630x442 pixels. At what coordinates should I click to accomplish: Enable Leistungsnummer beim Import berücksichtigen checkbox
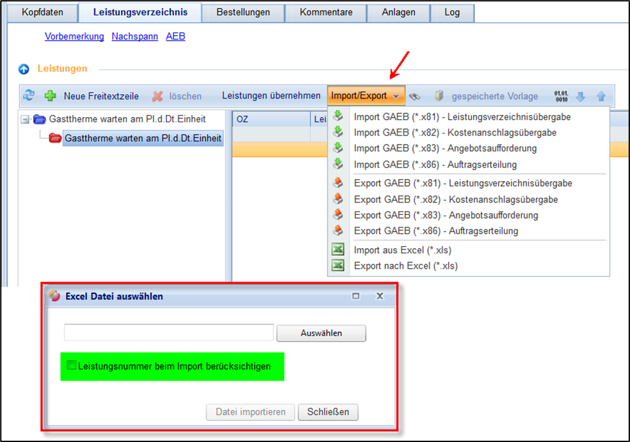72,366
